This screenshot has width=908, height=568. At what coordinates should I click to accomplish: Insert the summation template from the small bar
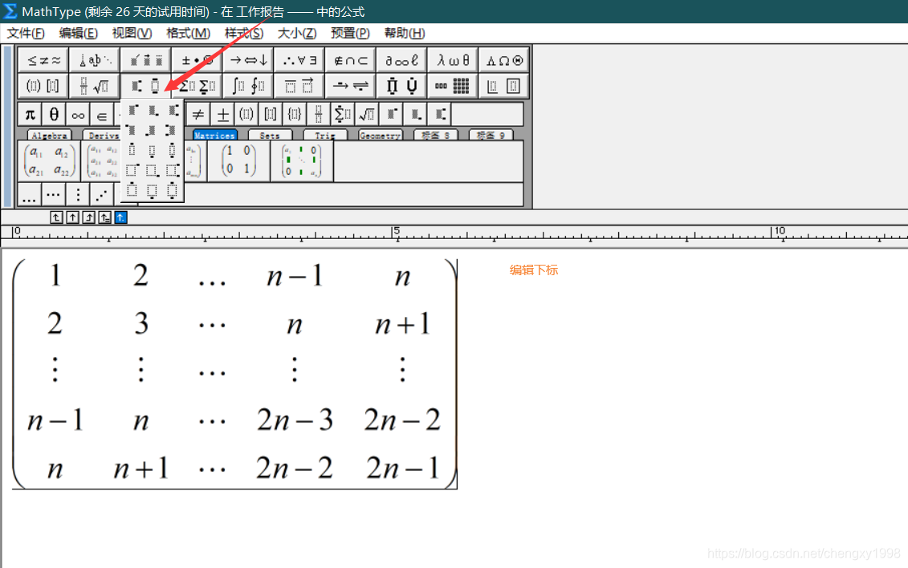(x=342, y=115)
